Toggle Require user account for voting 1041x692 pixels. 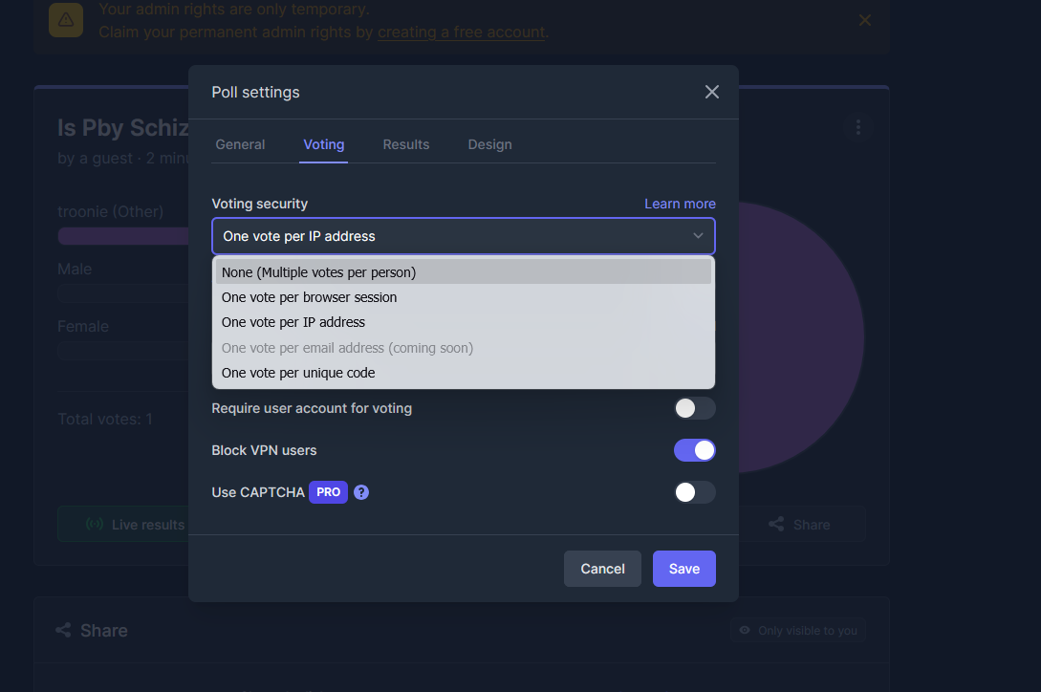694,408
